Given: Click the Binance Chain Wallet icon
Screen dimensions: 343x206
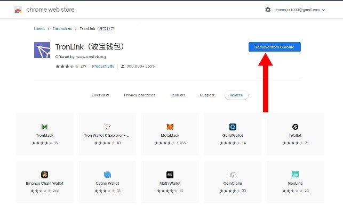Looking at the screenshot, I should point(45,175).
